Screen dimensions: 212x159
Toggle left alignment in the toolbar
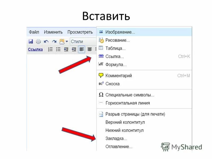[82, 49]
